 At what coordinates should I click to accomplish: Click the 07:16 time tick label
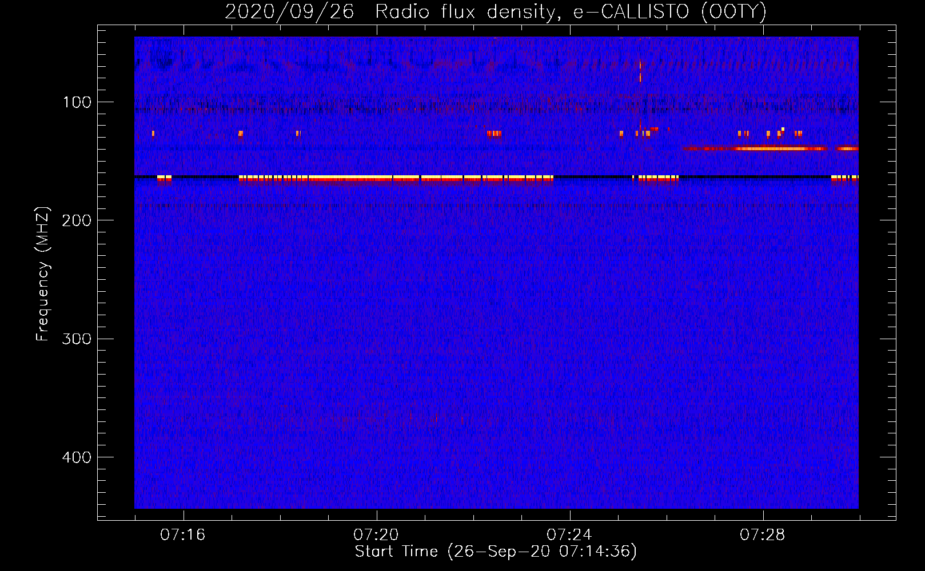tap(183, 535)
